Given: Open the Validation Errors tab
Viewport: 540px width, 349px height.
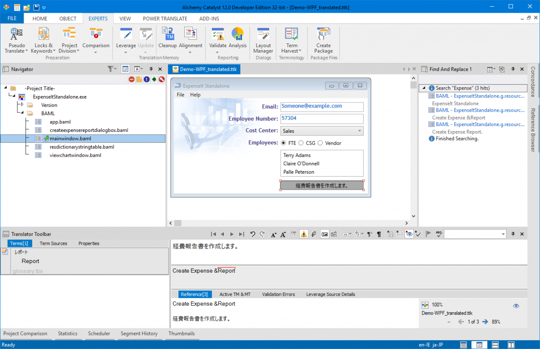Looking at the screenshot, I should coord(278,294).
